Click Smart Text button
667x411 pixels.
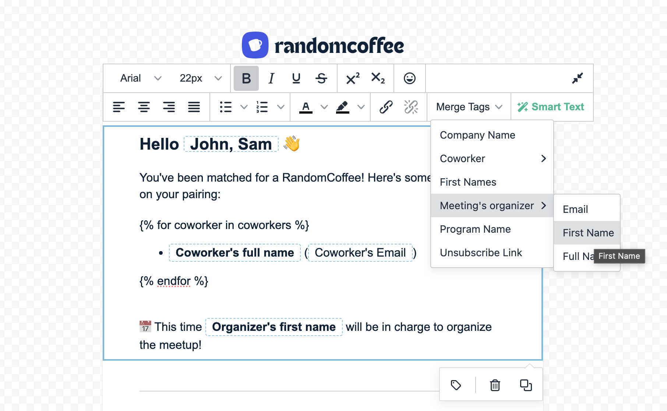(x=551, y=107)
